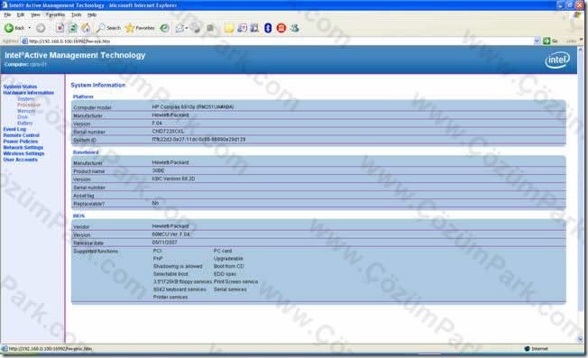Refresh the page using the Refresh icon
Screen dimensions: 588x358
pos(73,28)
